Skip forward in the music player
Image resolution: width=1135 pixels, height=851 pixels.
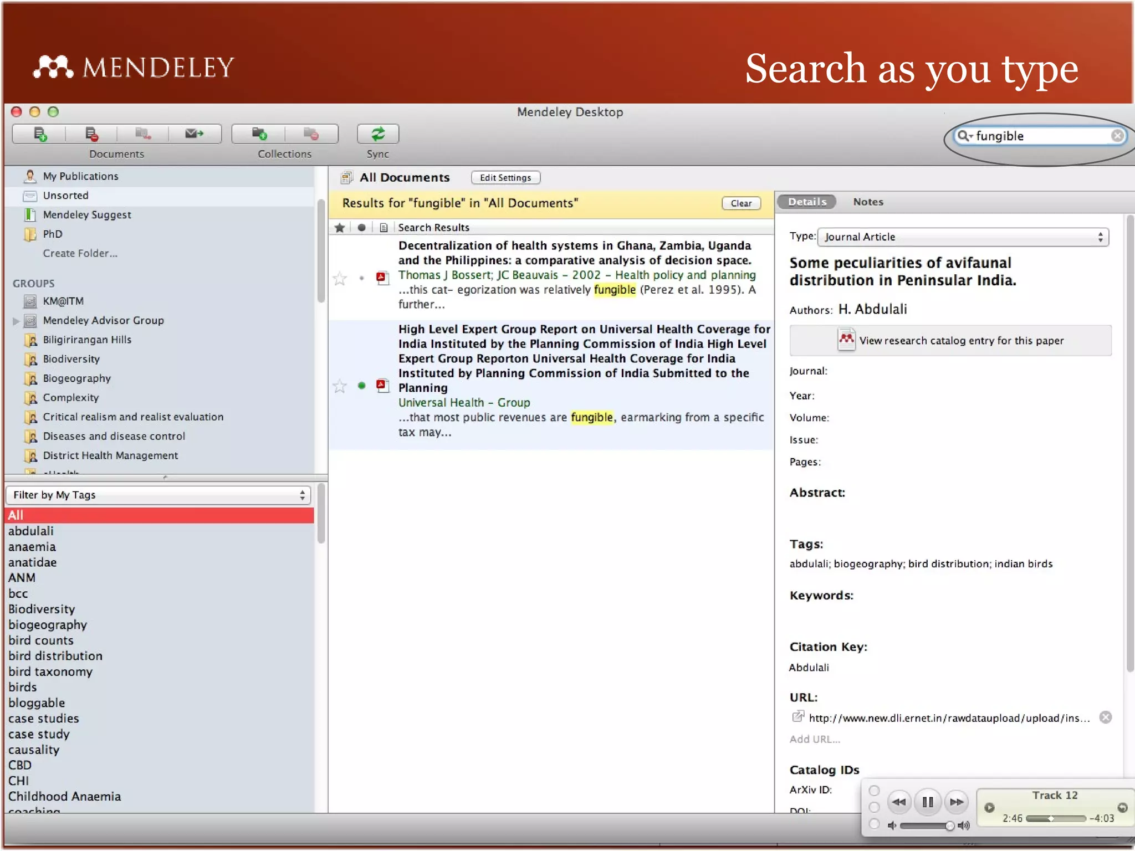[x=957, y=802]
